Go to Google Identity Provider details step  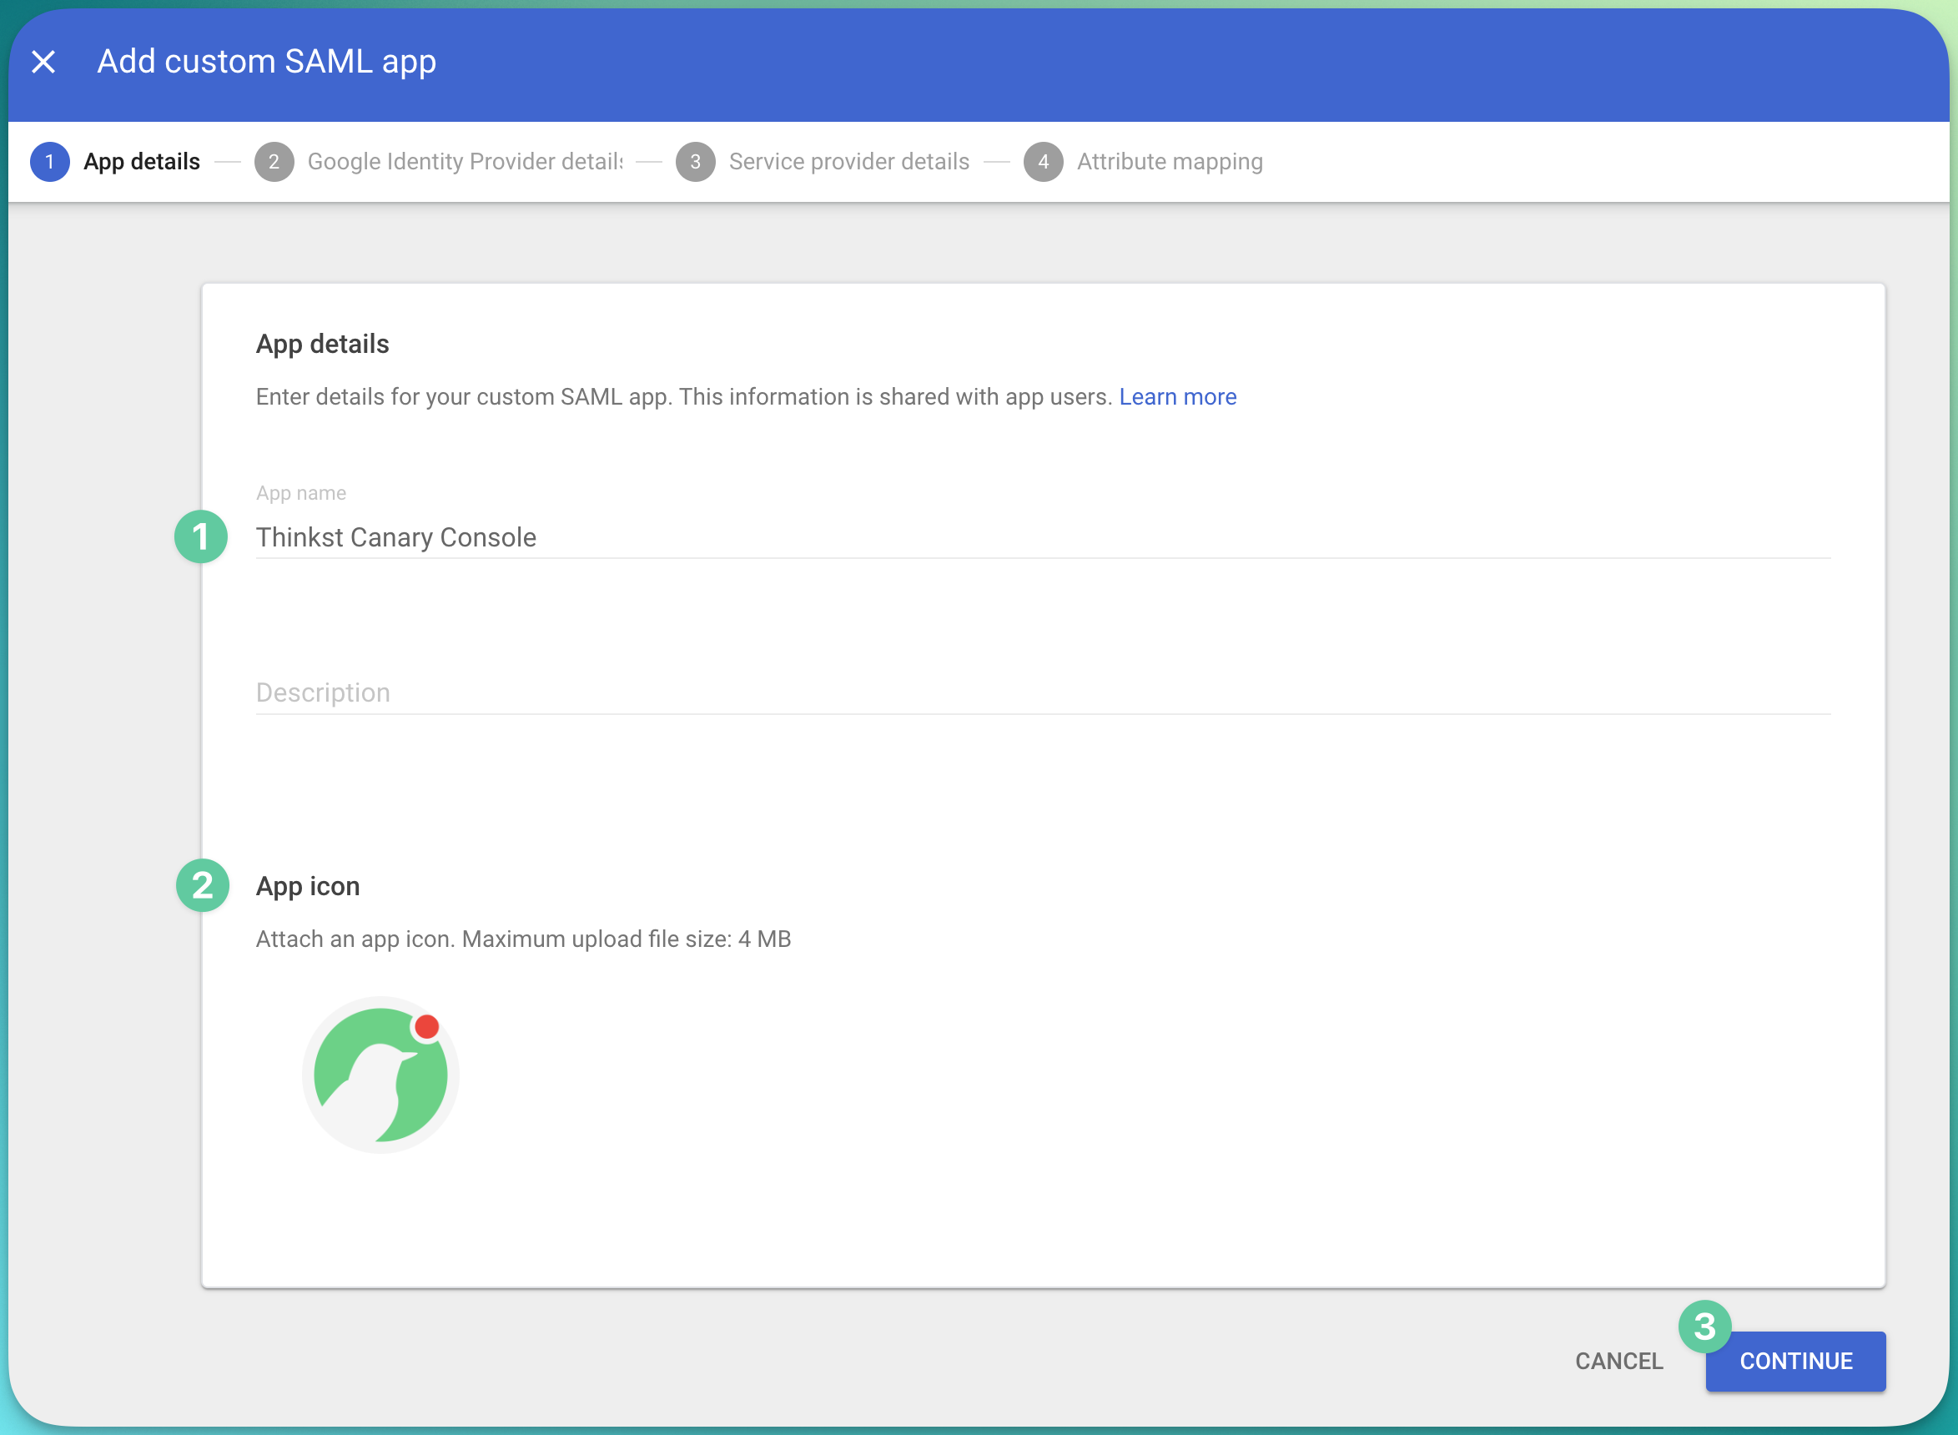tap(439, 162)
